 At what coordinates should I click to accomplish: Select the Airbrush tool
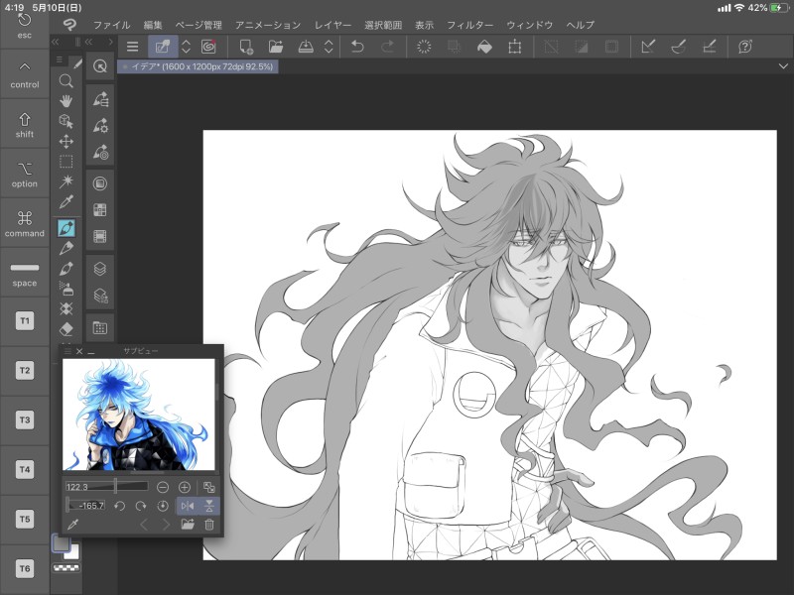[x=66, y=289]
